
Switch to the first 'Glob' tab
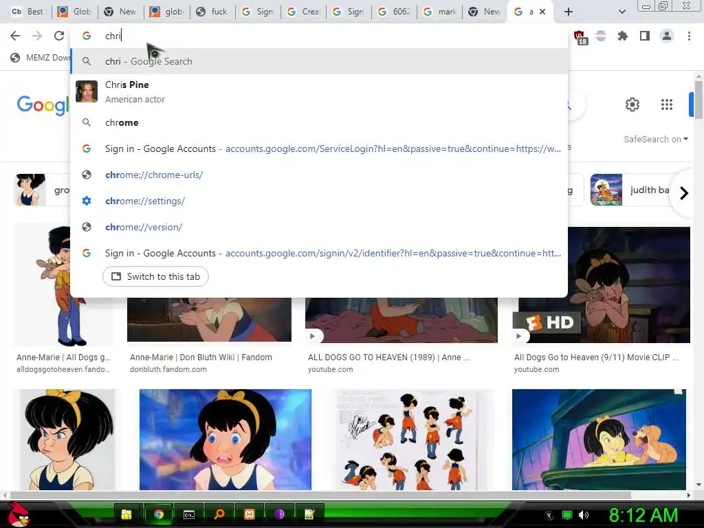(74, 12)
